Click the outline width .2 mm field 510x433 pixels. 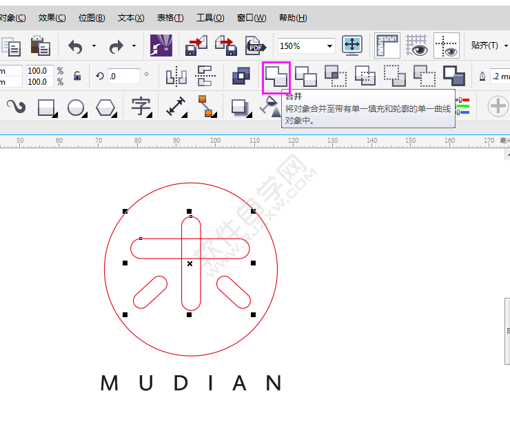coord(500,77)
